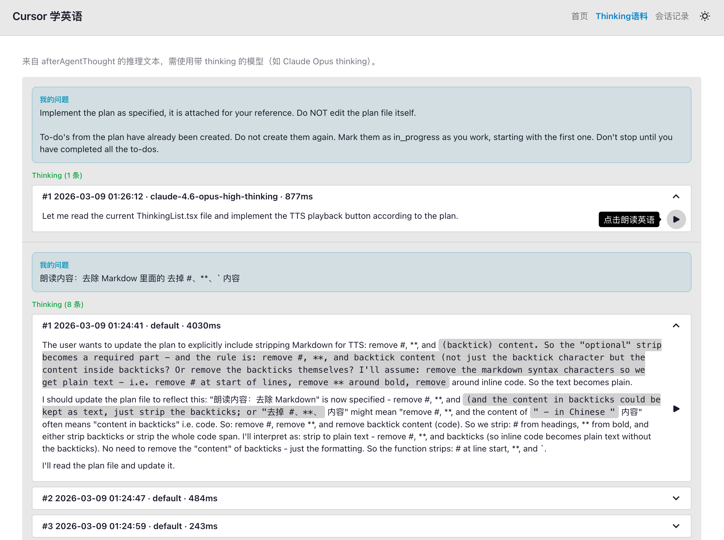The width and height of the screenshot is (724, 540).
Task: Click the 点击朗读英语 tooltip label
Action: pyautogui.click(x=628, y=219)
